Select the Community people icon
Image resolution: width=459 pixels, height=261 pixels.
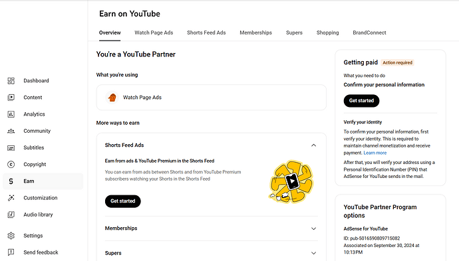pos(11,131)
